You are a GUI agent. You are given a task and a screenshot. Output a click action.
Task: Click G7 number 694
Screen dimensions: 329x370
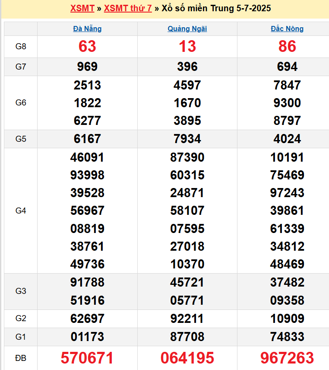coord(287,67)
